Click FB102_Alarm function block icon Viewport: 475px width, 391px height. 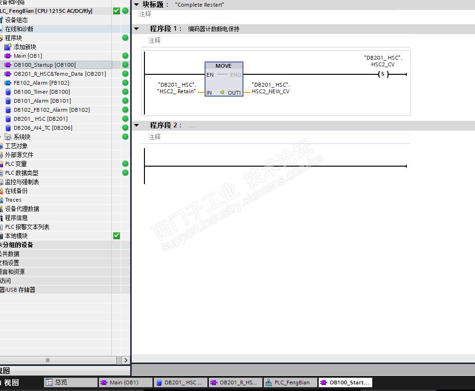point(8,83)
